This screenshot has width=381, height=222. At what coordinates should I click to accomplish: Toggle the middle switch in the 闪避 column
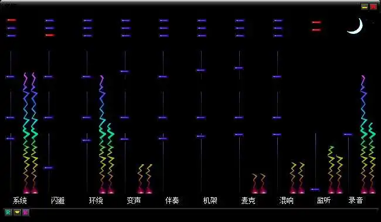tap(50, 28)
